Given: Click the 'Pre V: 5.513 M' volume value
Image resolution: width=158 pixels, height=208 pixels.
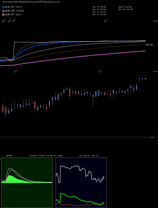Looking at the screenshot, I should click(x=125, y=9).
